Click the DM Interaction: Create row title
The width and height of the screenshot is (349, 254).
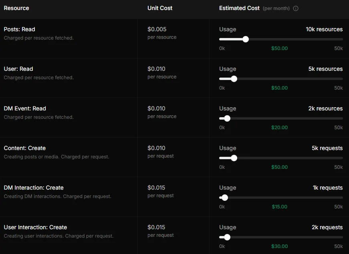pyautogui.click(x=34, y=188)
